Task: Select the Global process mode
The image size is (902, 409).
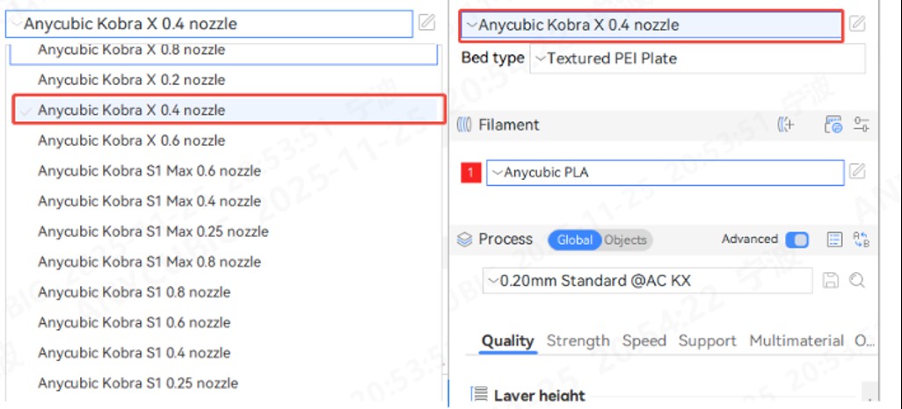Action: pyautogui.click(x=574, y=240)
